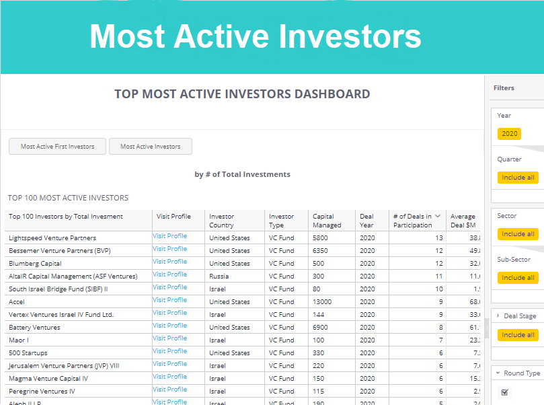Open Battery Ventures Visit Profile link

[x=169, y=326]
